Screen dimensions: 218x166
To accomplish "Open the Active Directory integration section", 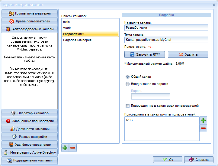I will 30,152.
